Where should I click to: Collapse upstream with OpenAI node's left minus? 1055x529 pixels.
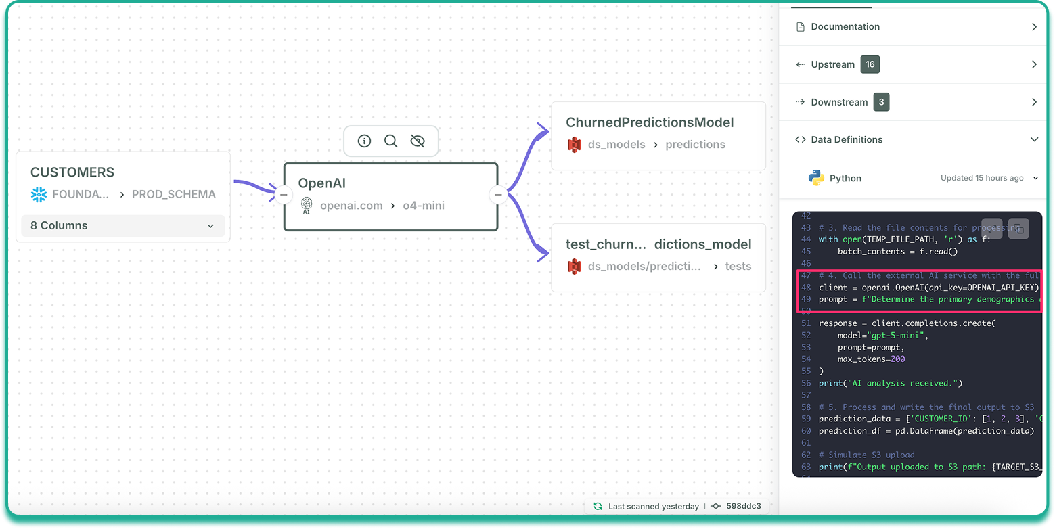[x=284, y=195]
